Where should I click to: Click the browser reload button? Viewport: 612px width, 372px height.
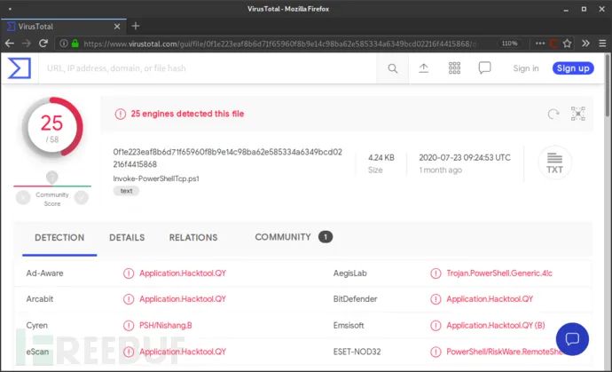tap(44, 43)
